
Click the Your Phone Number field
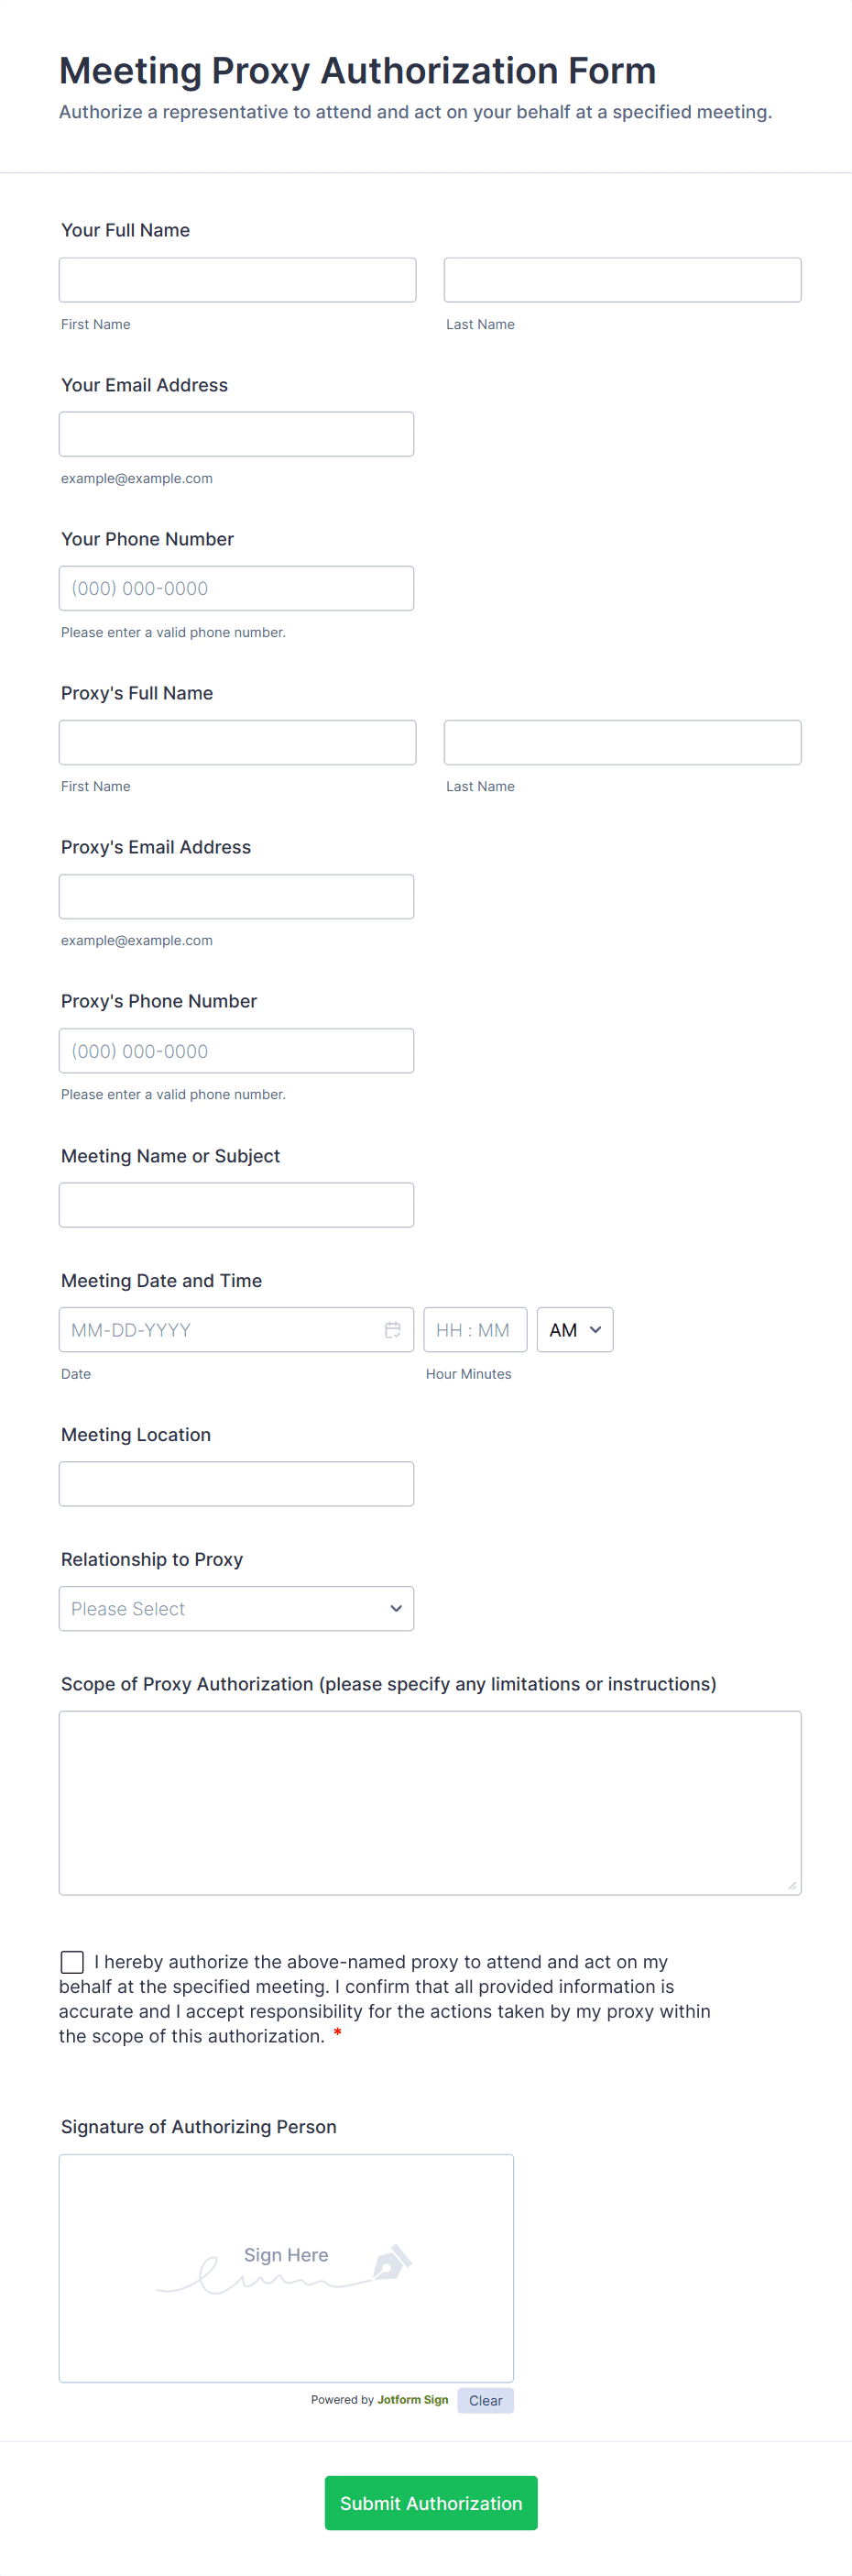click(x=236, y=588)
